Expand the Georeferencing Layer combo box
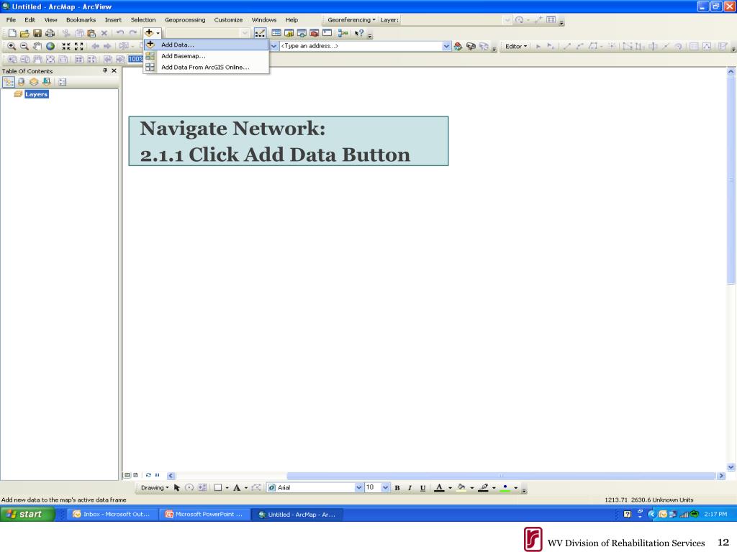This screenshot has height=552, width=737. click(507, 19)
